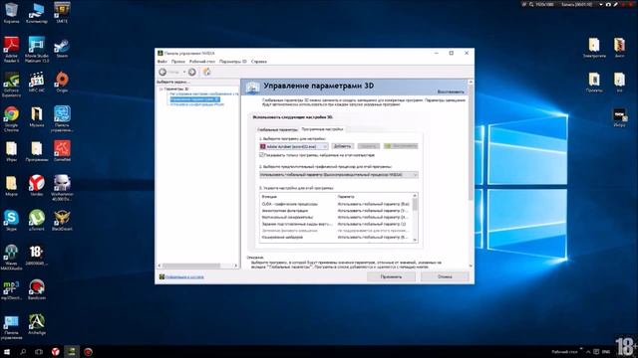Toggle show only programs found on computer checkbox
The width and height of the screenshot is (638, 358).
261,155
